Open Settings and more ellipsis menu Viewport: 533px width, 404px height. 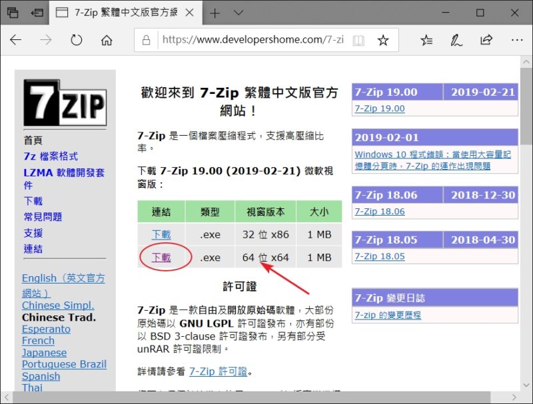point(517,40)
